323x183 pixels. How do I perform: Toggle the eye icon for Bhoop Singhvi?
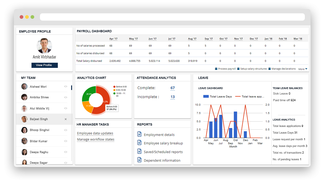point(65,130)
